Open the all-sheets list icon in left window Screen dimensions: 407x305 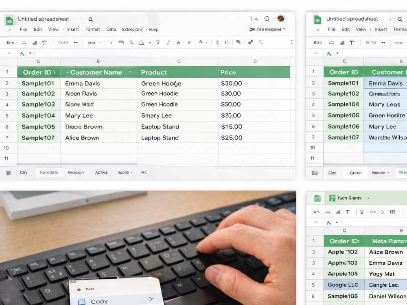pyautogui.click(x=8, y=173)
